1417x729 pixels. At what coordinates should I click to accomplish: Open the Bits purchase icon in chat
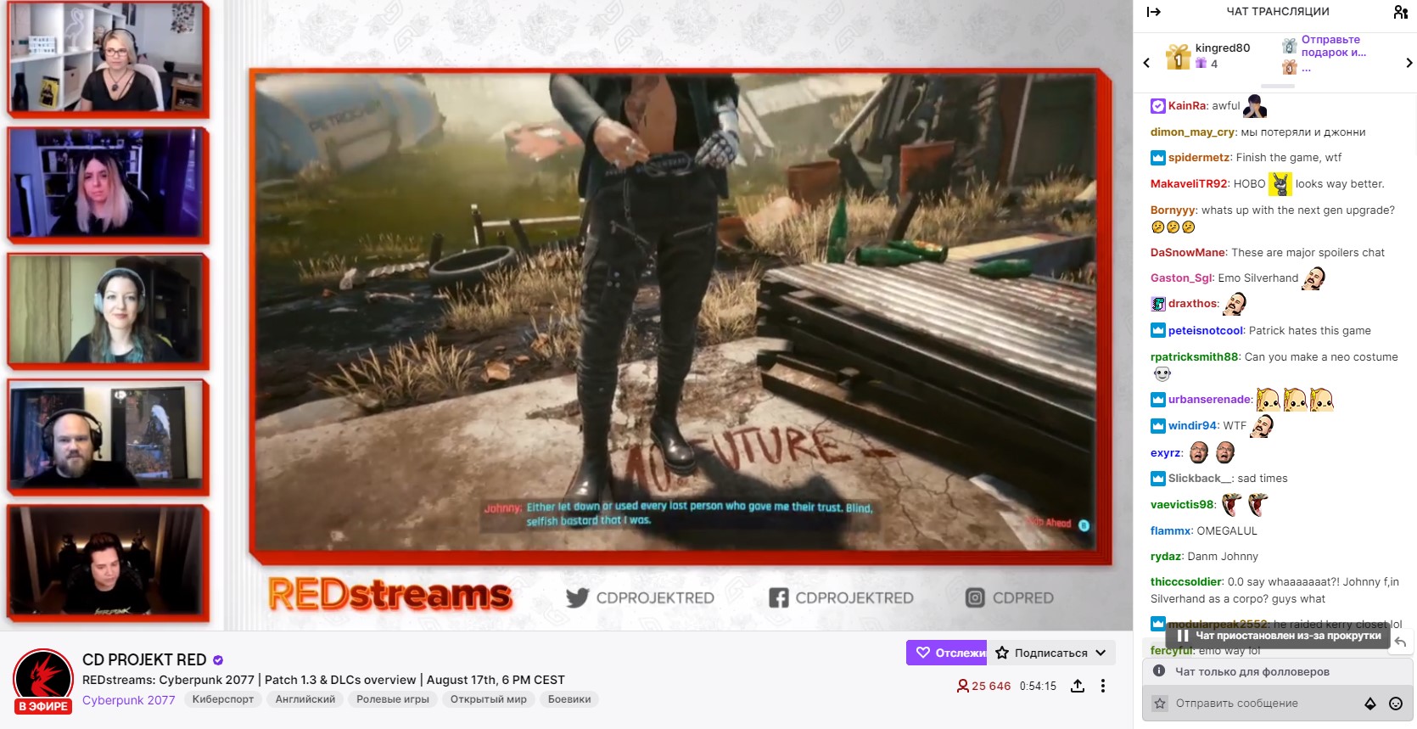pyautogui.click(x=1369, y=704)
